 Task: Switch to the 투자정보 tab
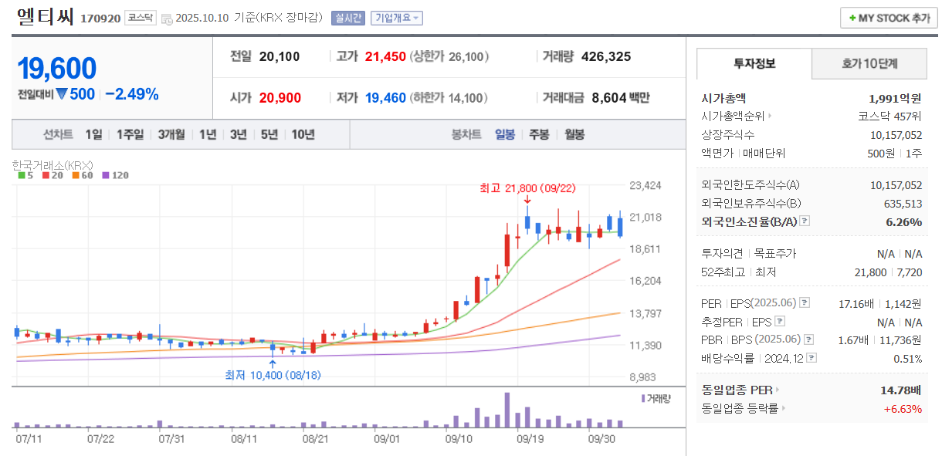coord(754,64)
